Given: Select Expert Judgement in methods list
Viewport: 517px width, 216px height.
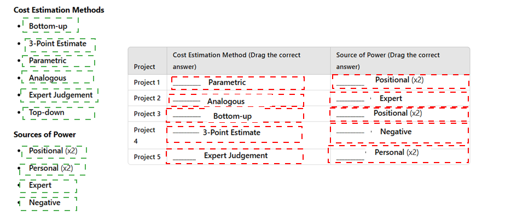Looking at the screenshot, I should click(59, 95).
